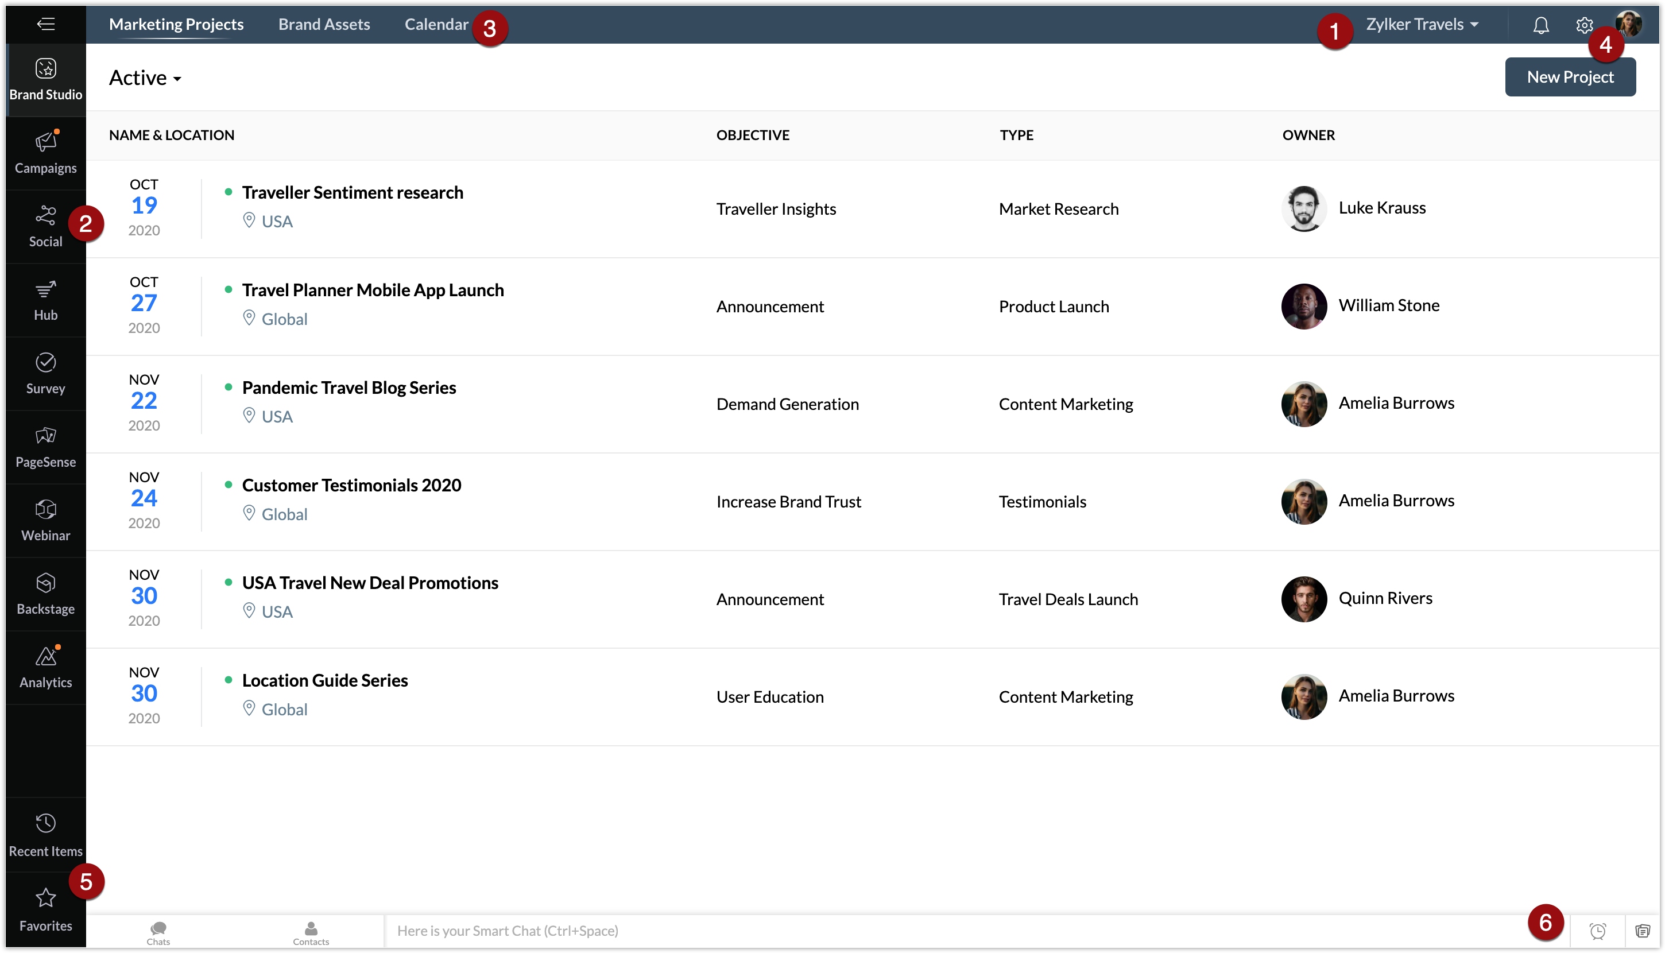
Task: Open Analytics in the sidebar
Action: click(45, 667)
